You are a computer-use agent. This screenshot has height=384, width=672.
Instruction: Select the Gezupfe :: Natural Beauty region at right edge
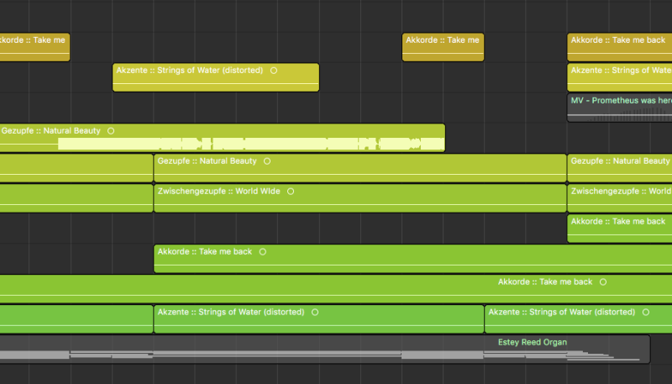pos(620,168)
